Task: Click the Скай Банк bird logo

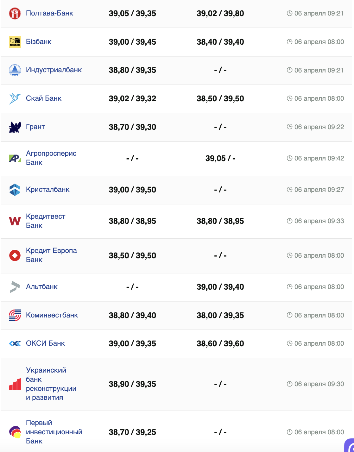Action: coord(15,98)
